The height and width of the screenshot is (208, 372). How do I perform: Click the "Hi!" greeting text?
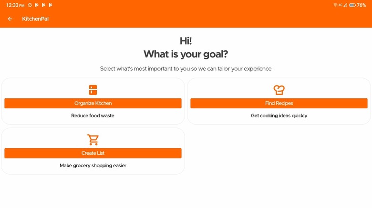coord(186,41)
